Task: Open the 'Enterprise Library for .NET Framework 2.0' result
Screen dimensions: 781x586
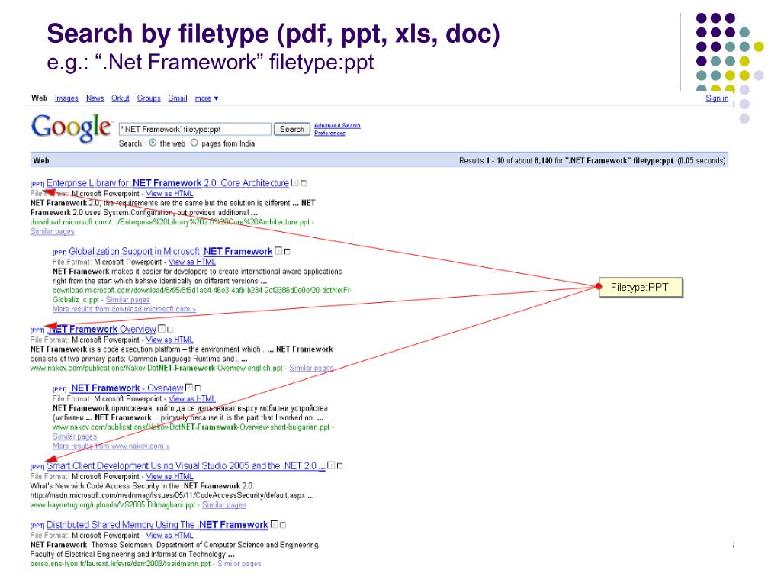Action: (167, 183)
